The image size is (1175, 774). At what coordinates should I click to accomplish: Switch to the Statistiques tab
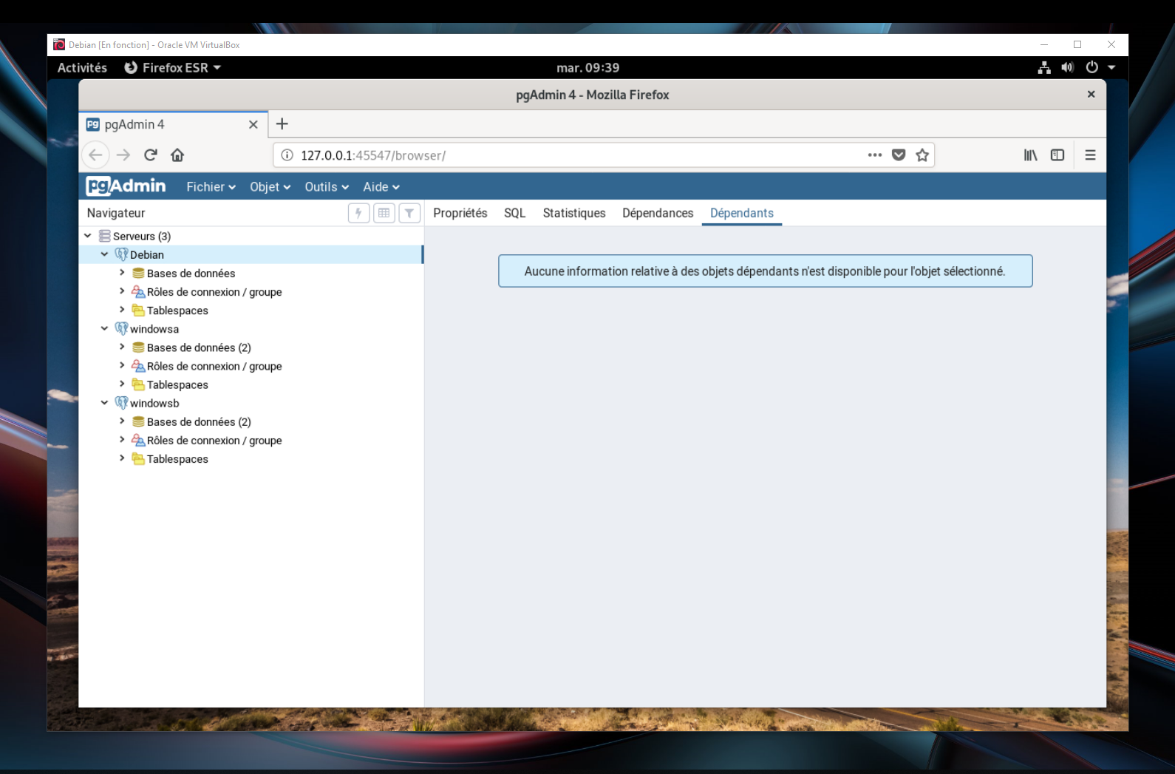click(574, 213)
